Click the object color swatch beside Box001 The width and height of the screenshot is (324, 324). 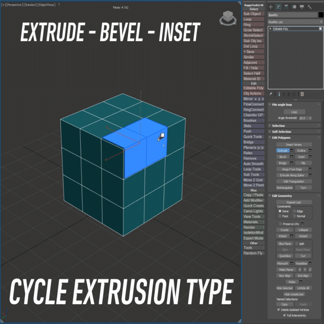coord(320,15)
